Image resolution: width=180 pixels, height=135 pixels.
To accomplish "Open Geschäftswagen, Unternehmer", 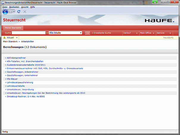I will (22, 75).
